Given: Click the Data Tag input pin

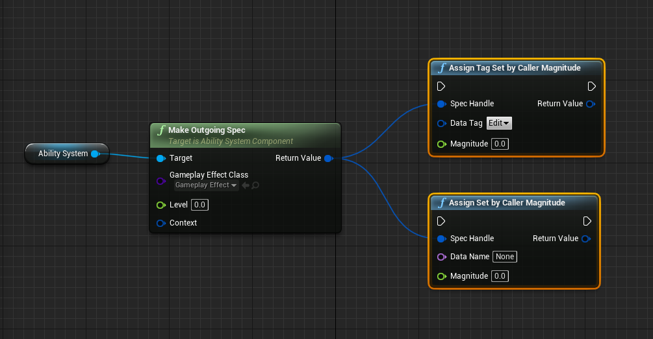Looking at the screenshot, I should tap(441, 123).
